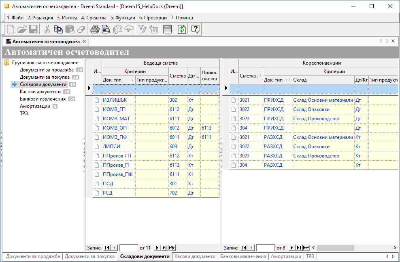Add a new record in Кореспонденции navigator
The image size is (400, 262).
pos(306,247)
